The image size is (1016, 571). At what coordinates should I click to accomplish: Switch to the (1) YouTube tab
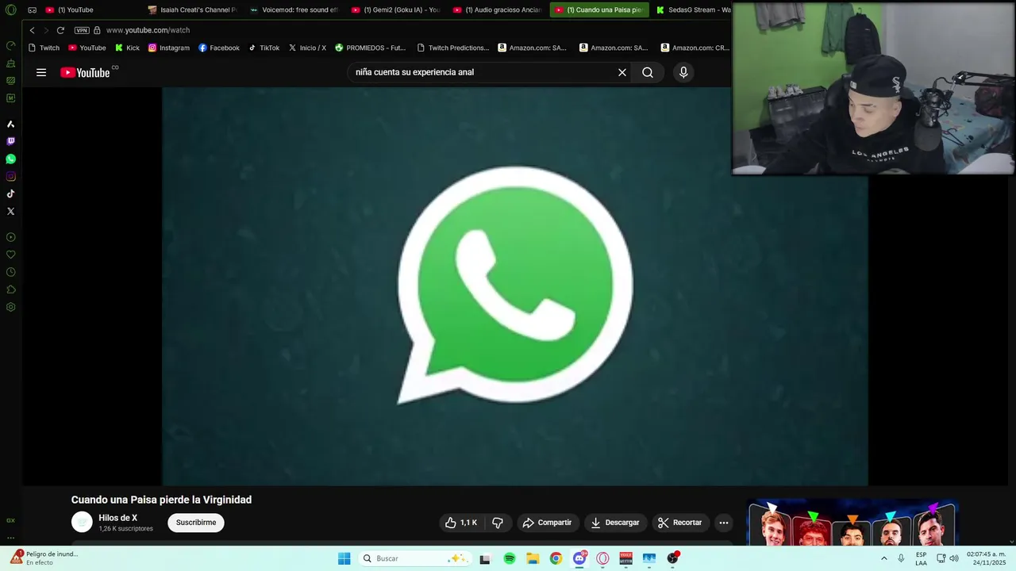click(x=90, y=10)
